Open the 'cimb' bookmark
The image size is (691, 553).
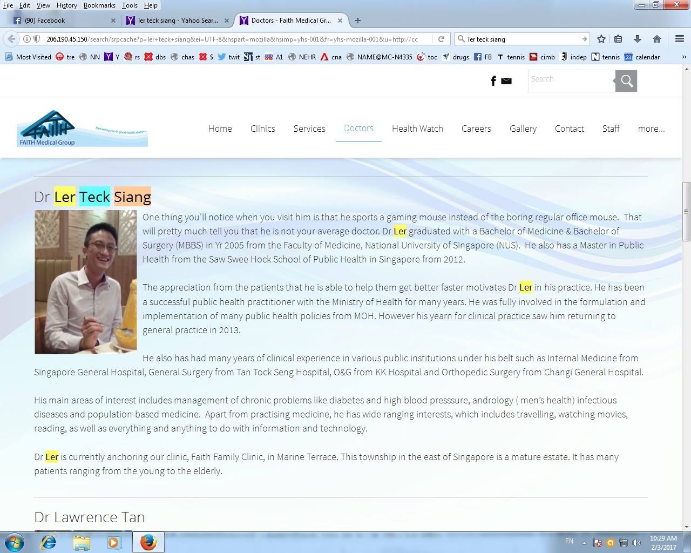[542, 57]
